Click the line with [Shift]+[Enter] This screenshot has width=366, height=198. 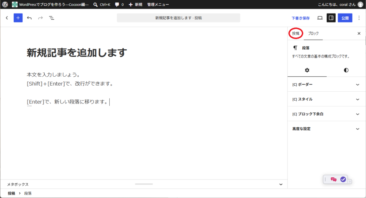tap(70, 83)
